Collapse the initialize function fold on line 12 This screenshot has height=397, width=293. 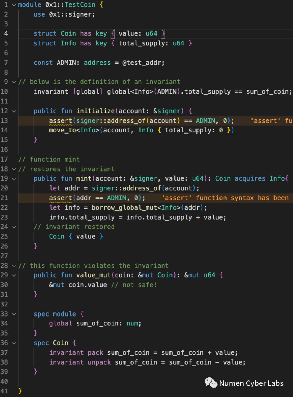14,111
